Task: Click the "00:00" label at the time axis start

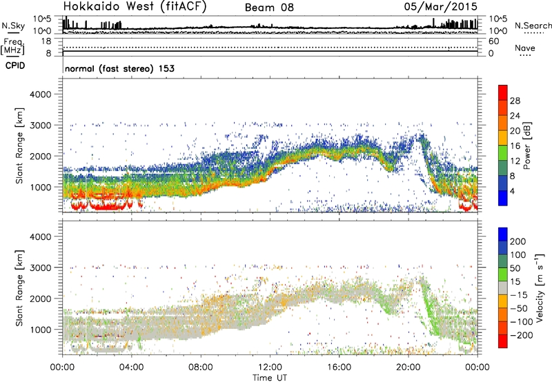Action: click(x=62, y=368)
